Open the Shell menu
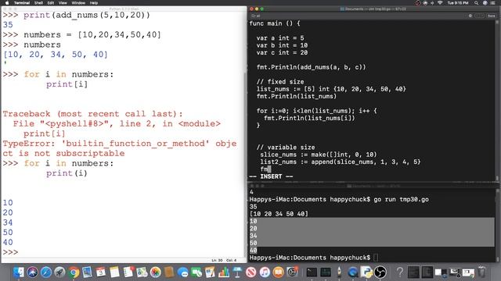The height and width of the screenshot is (281, 501). (x=38, y=3)
